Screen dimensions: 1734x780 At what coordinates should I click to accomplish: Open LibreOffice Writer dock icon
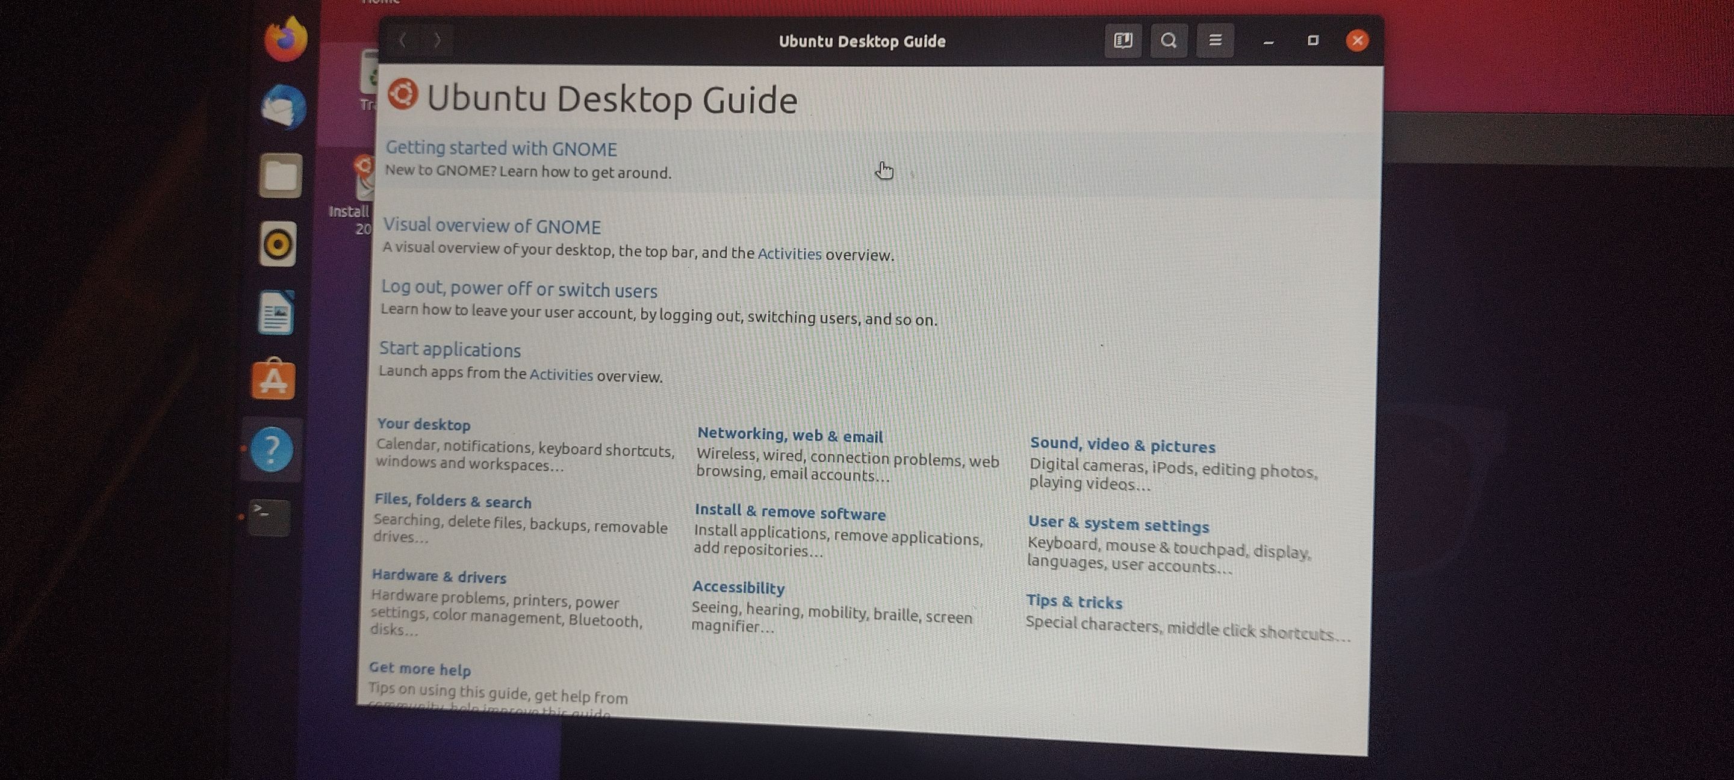coord(276,313)
